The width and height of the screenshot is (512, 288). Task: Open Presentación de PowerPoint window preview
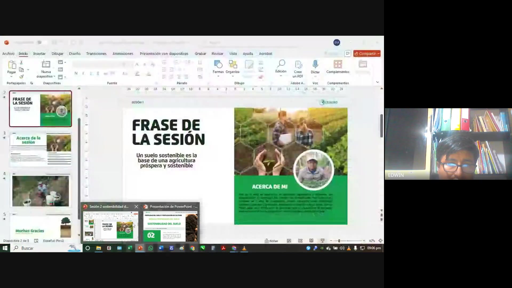click(x=170, y=223)
